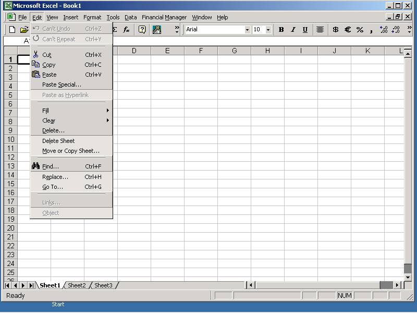Screen dimensions: 417x313
Task: Choose Paste Special from Edit menu
Action: tap(62, 85)
